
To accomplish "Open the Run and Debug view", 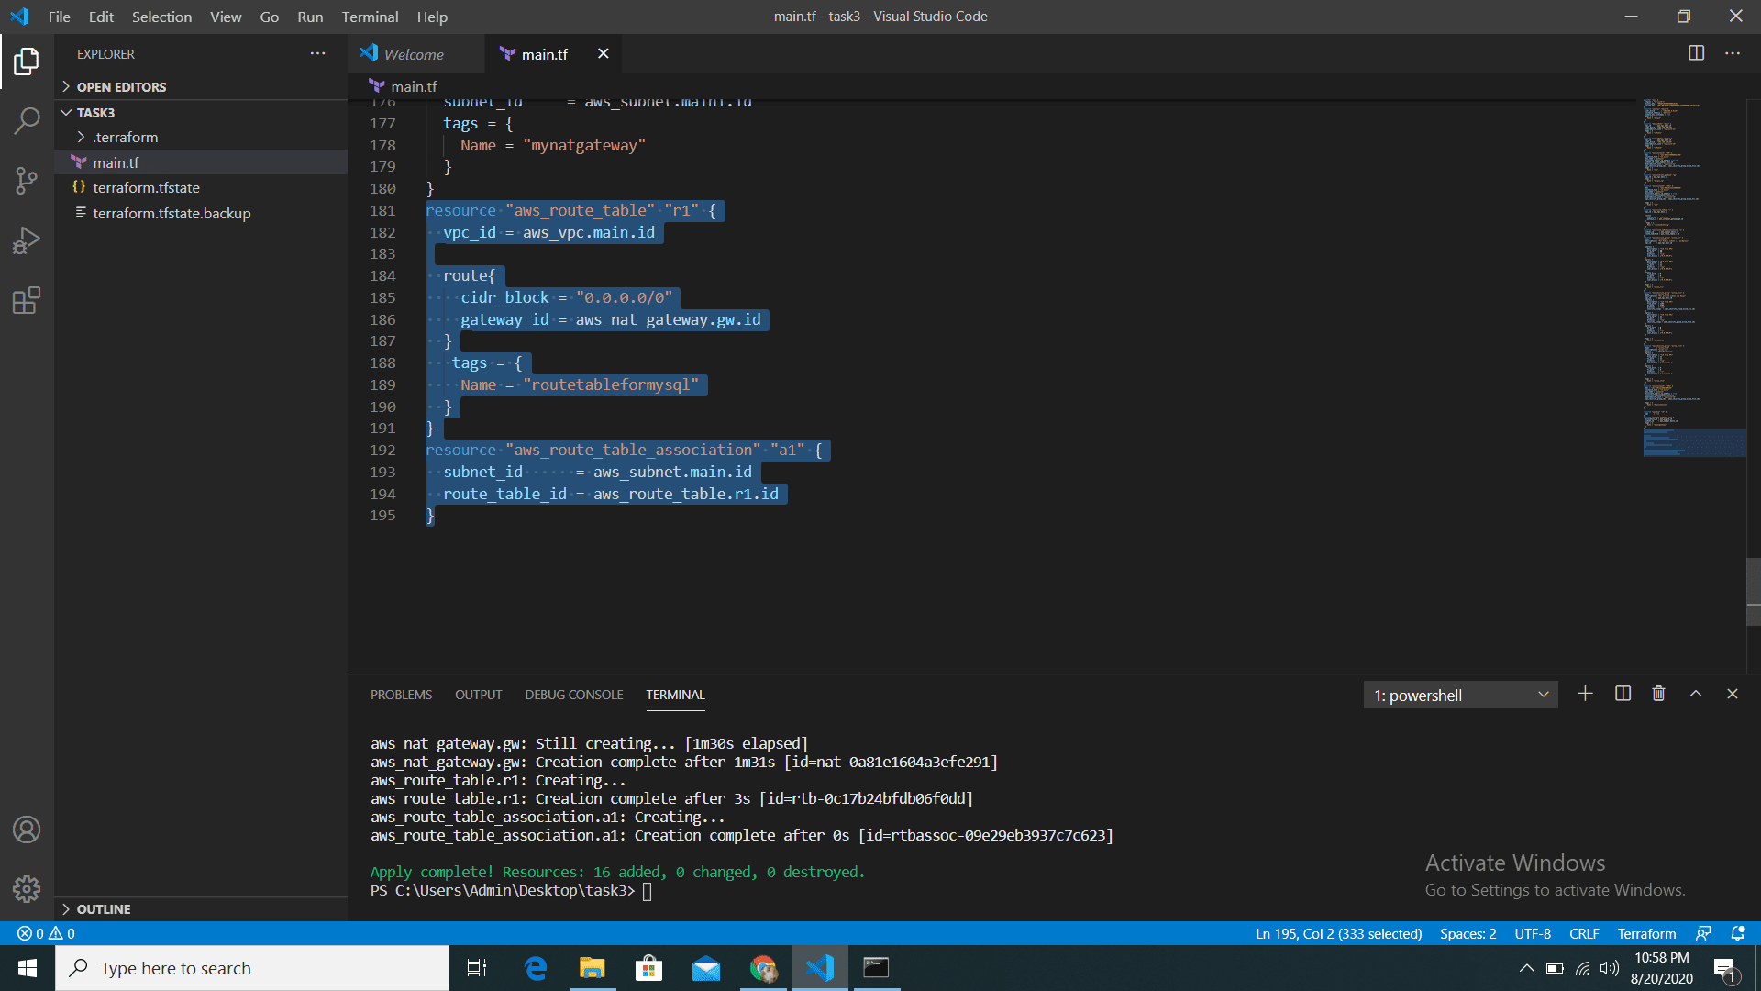I will tap(27, 240).
